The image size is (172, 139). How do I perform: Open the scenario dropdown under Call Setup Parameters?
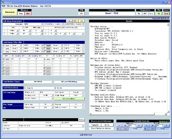coord(42,24)
